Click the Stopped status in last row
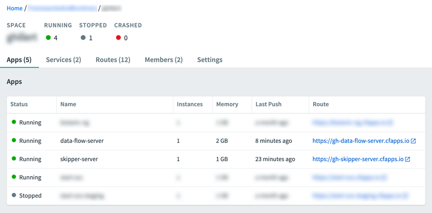The image size is (432, 213). pos(26,196)
